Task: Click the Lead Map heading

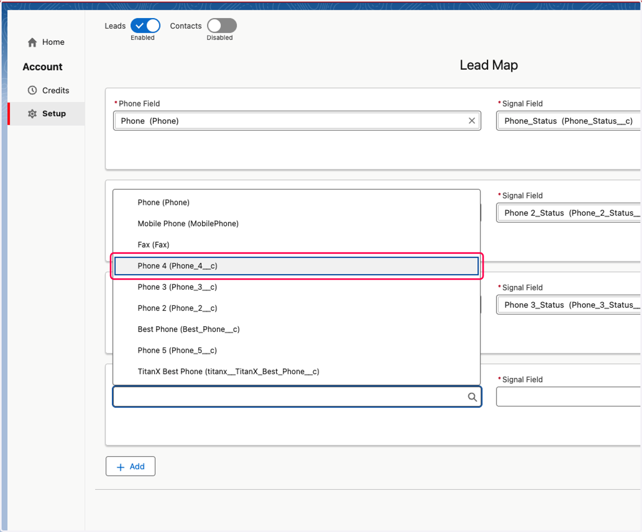Action: pyautogui.click(x=488, y=65)
